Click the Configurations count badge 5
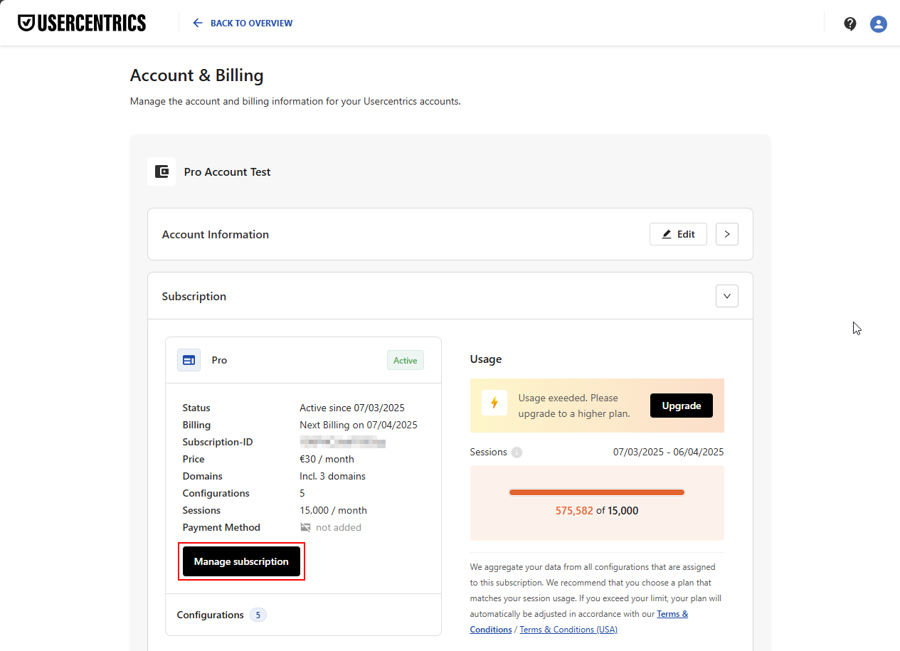900x651 pixels. coord(258,615)
